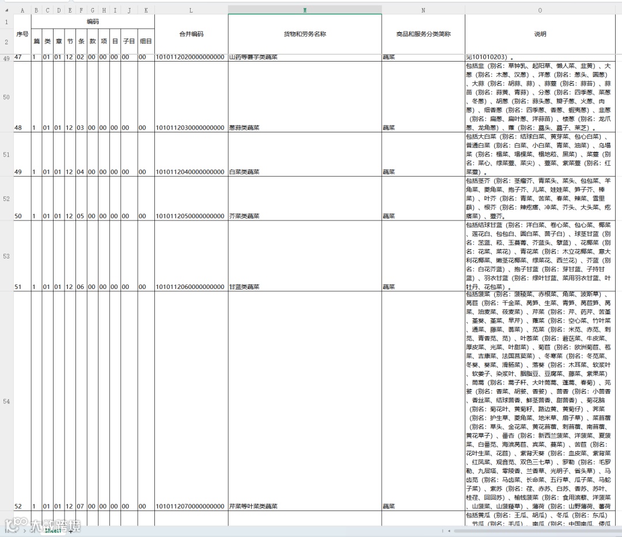Select the 山药等薯芋类蔬菜 name cell

point(305,58)
